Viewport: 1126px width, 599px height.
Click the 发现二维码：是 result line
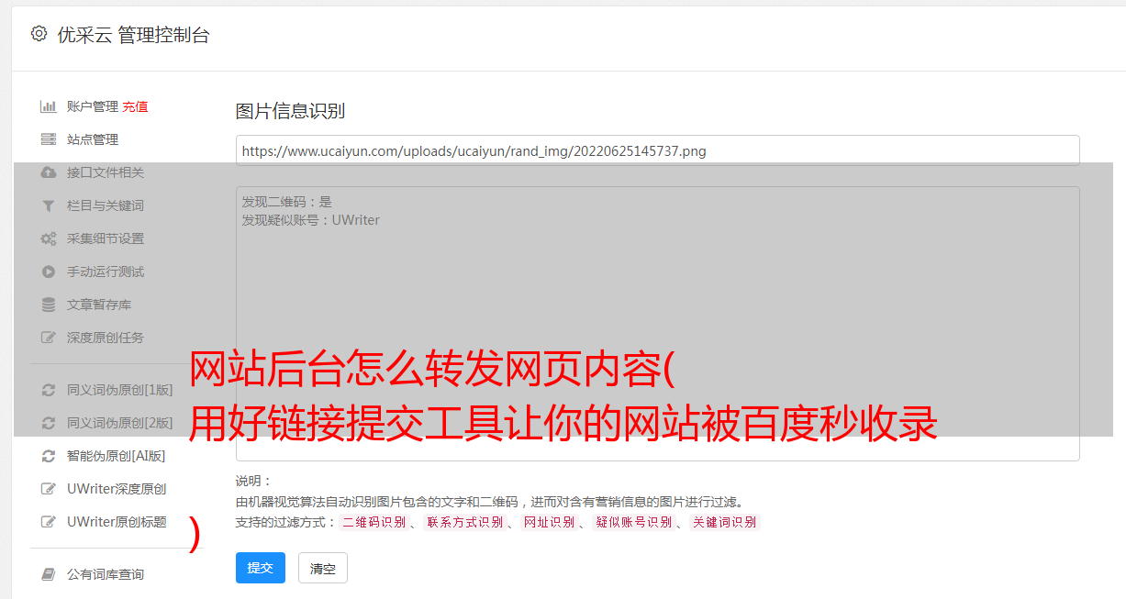(x=287, y=202)
